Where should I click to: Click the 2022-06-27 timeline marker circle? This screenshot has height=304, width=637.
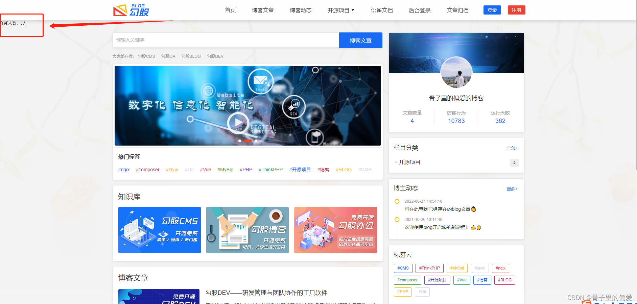tap(397, 201)
